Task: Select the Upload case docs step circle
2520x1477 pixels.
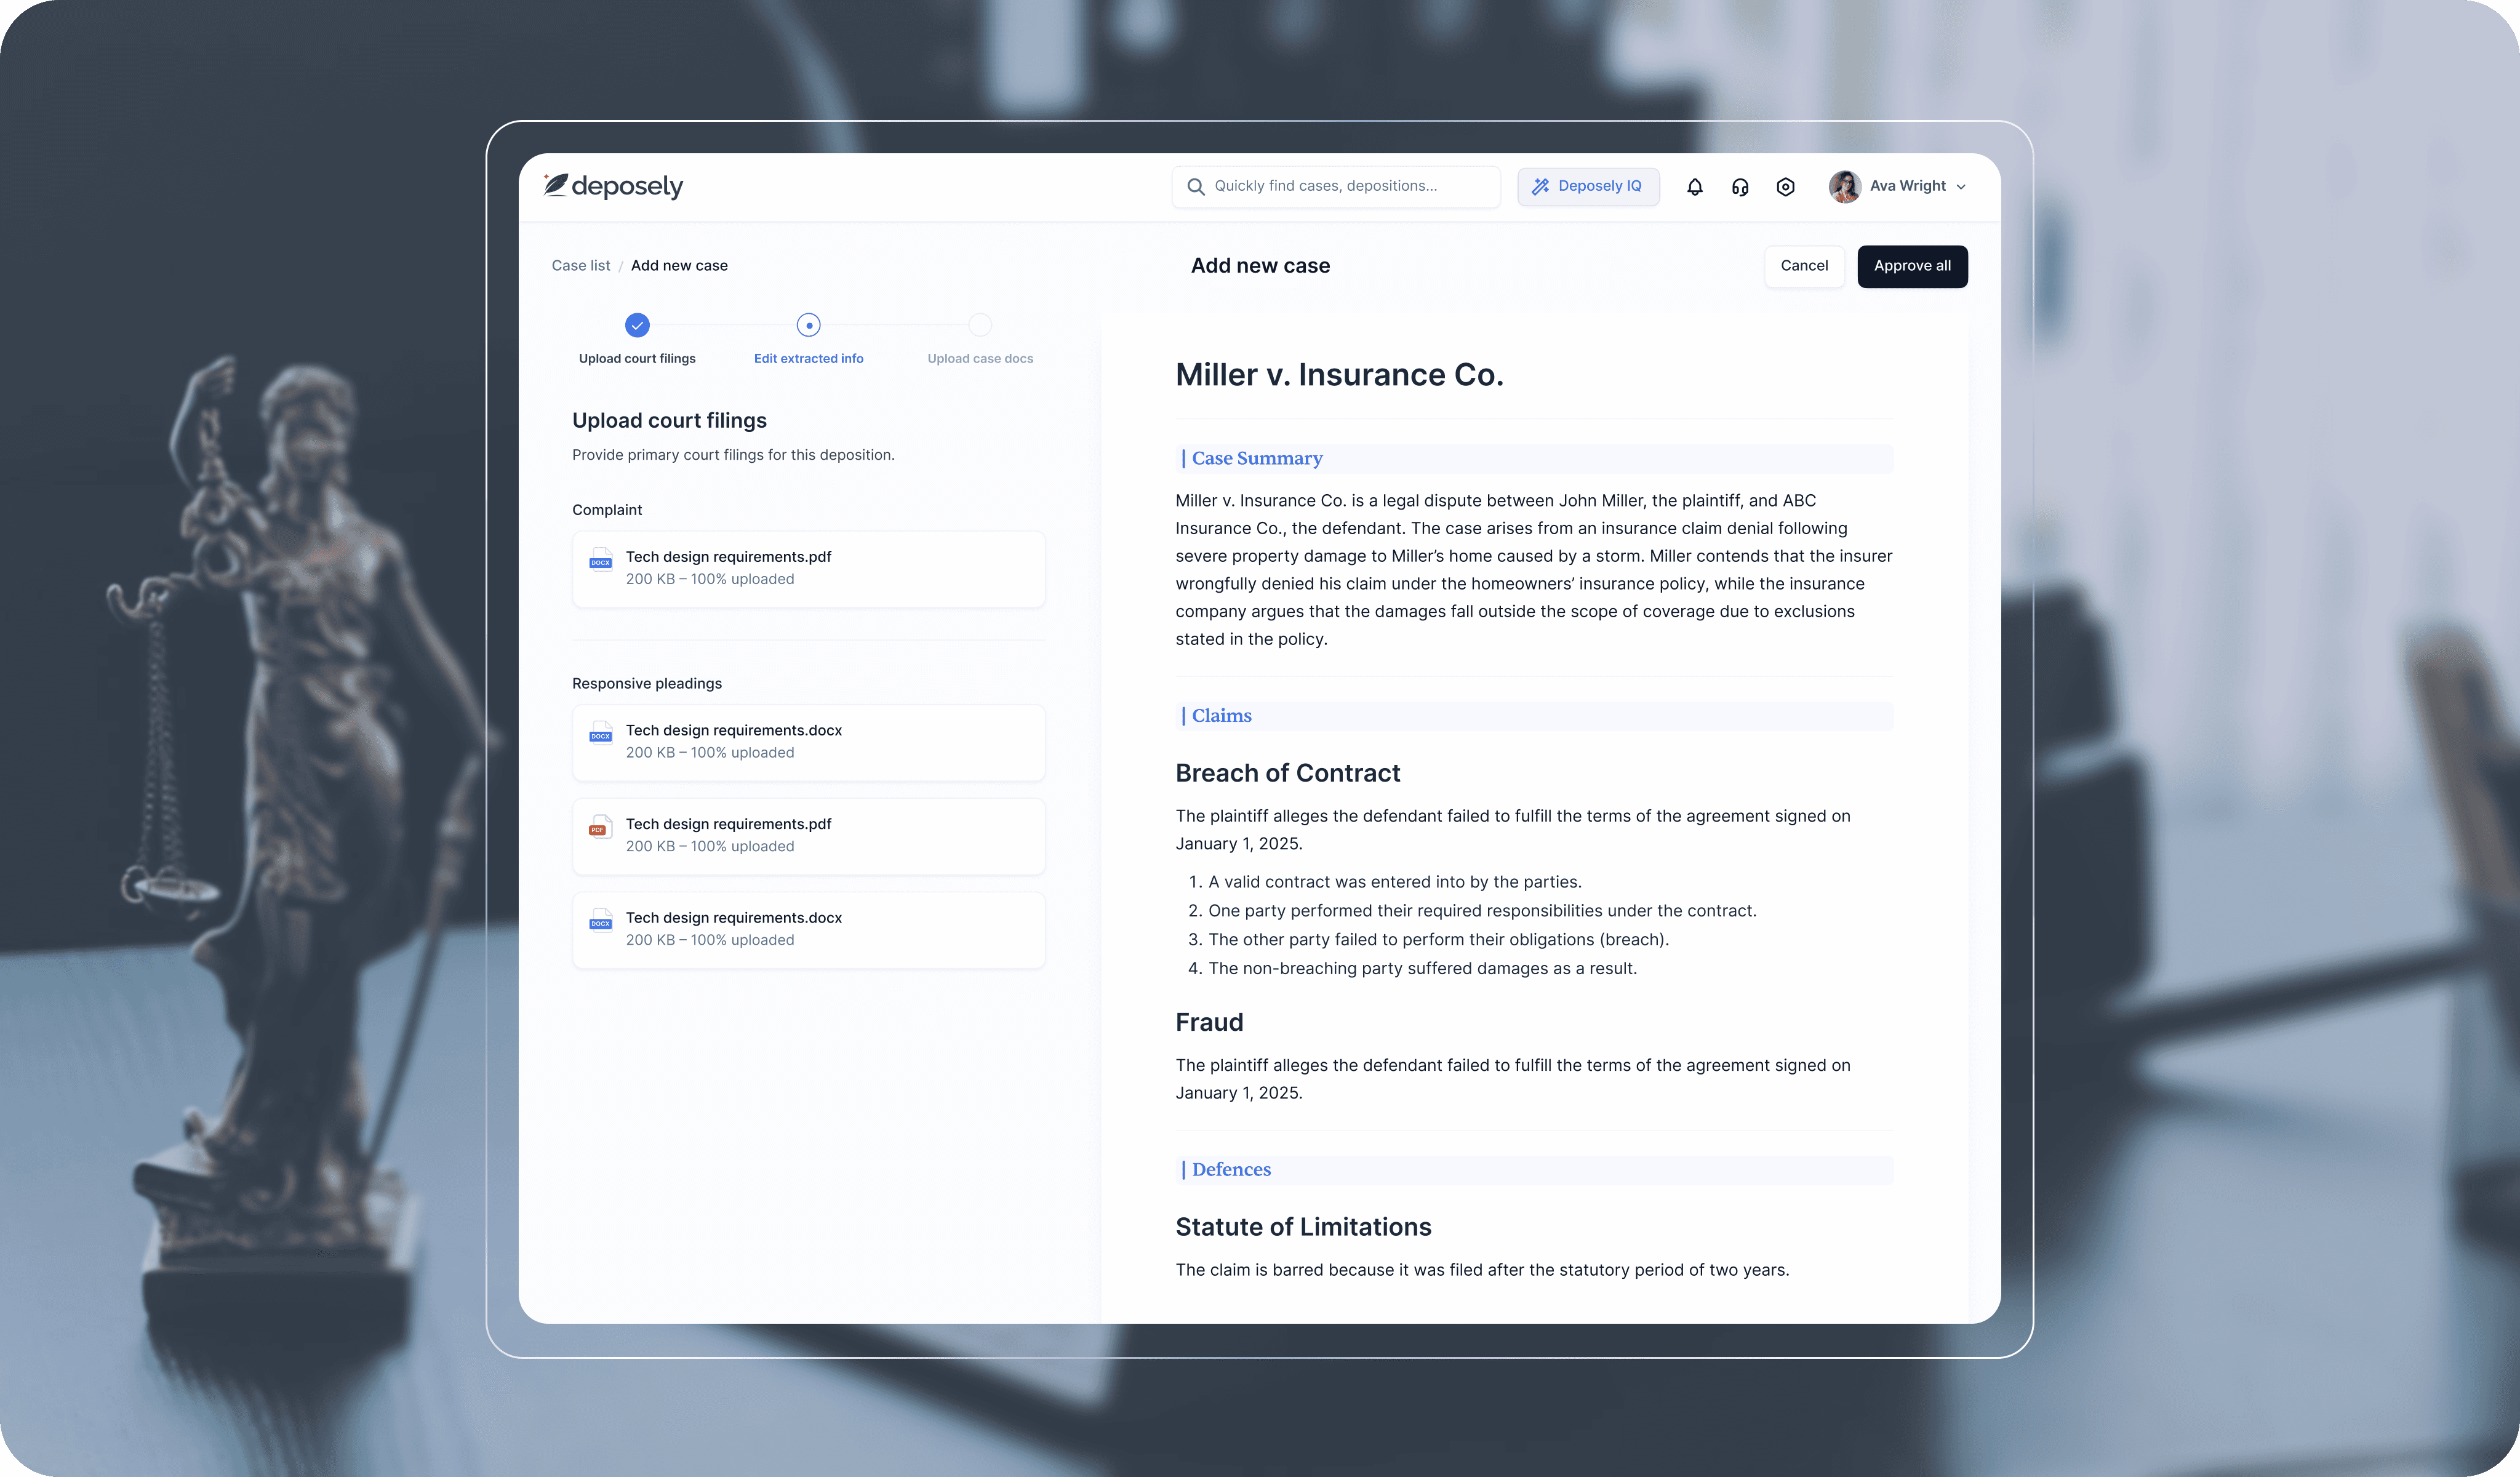Action: (x=980, y=325)
